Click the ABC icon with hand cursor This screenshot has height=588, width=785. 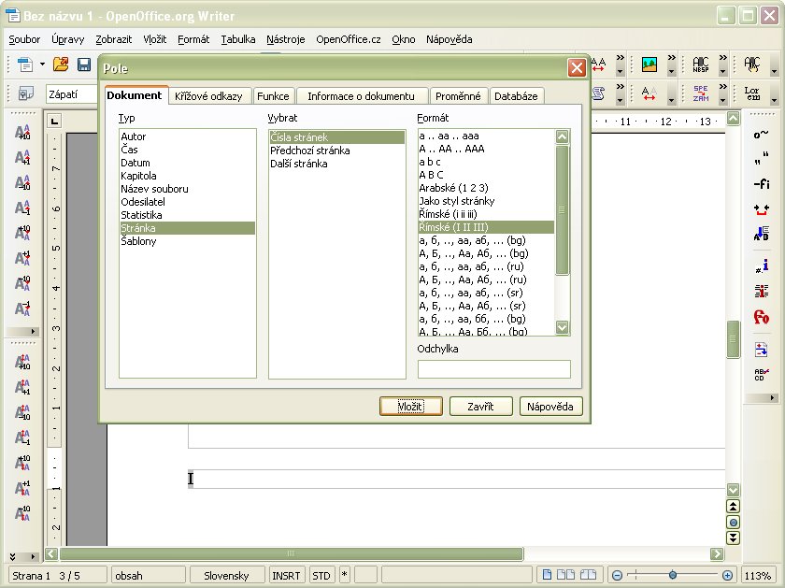[751, 65]
